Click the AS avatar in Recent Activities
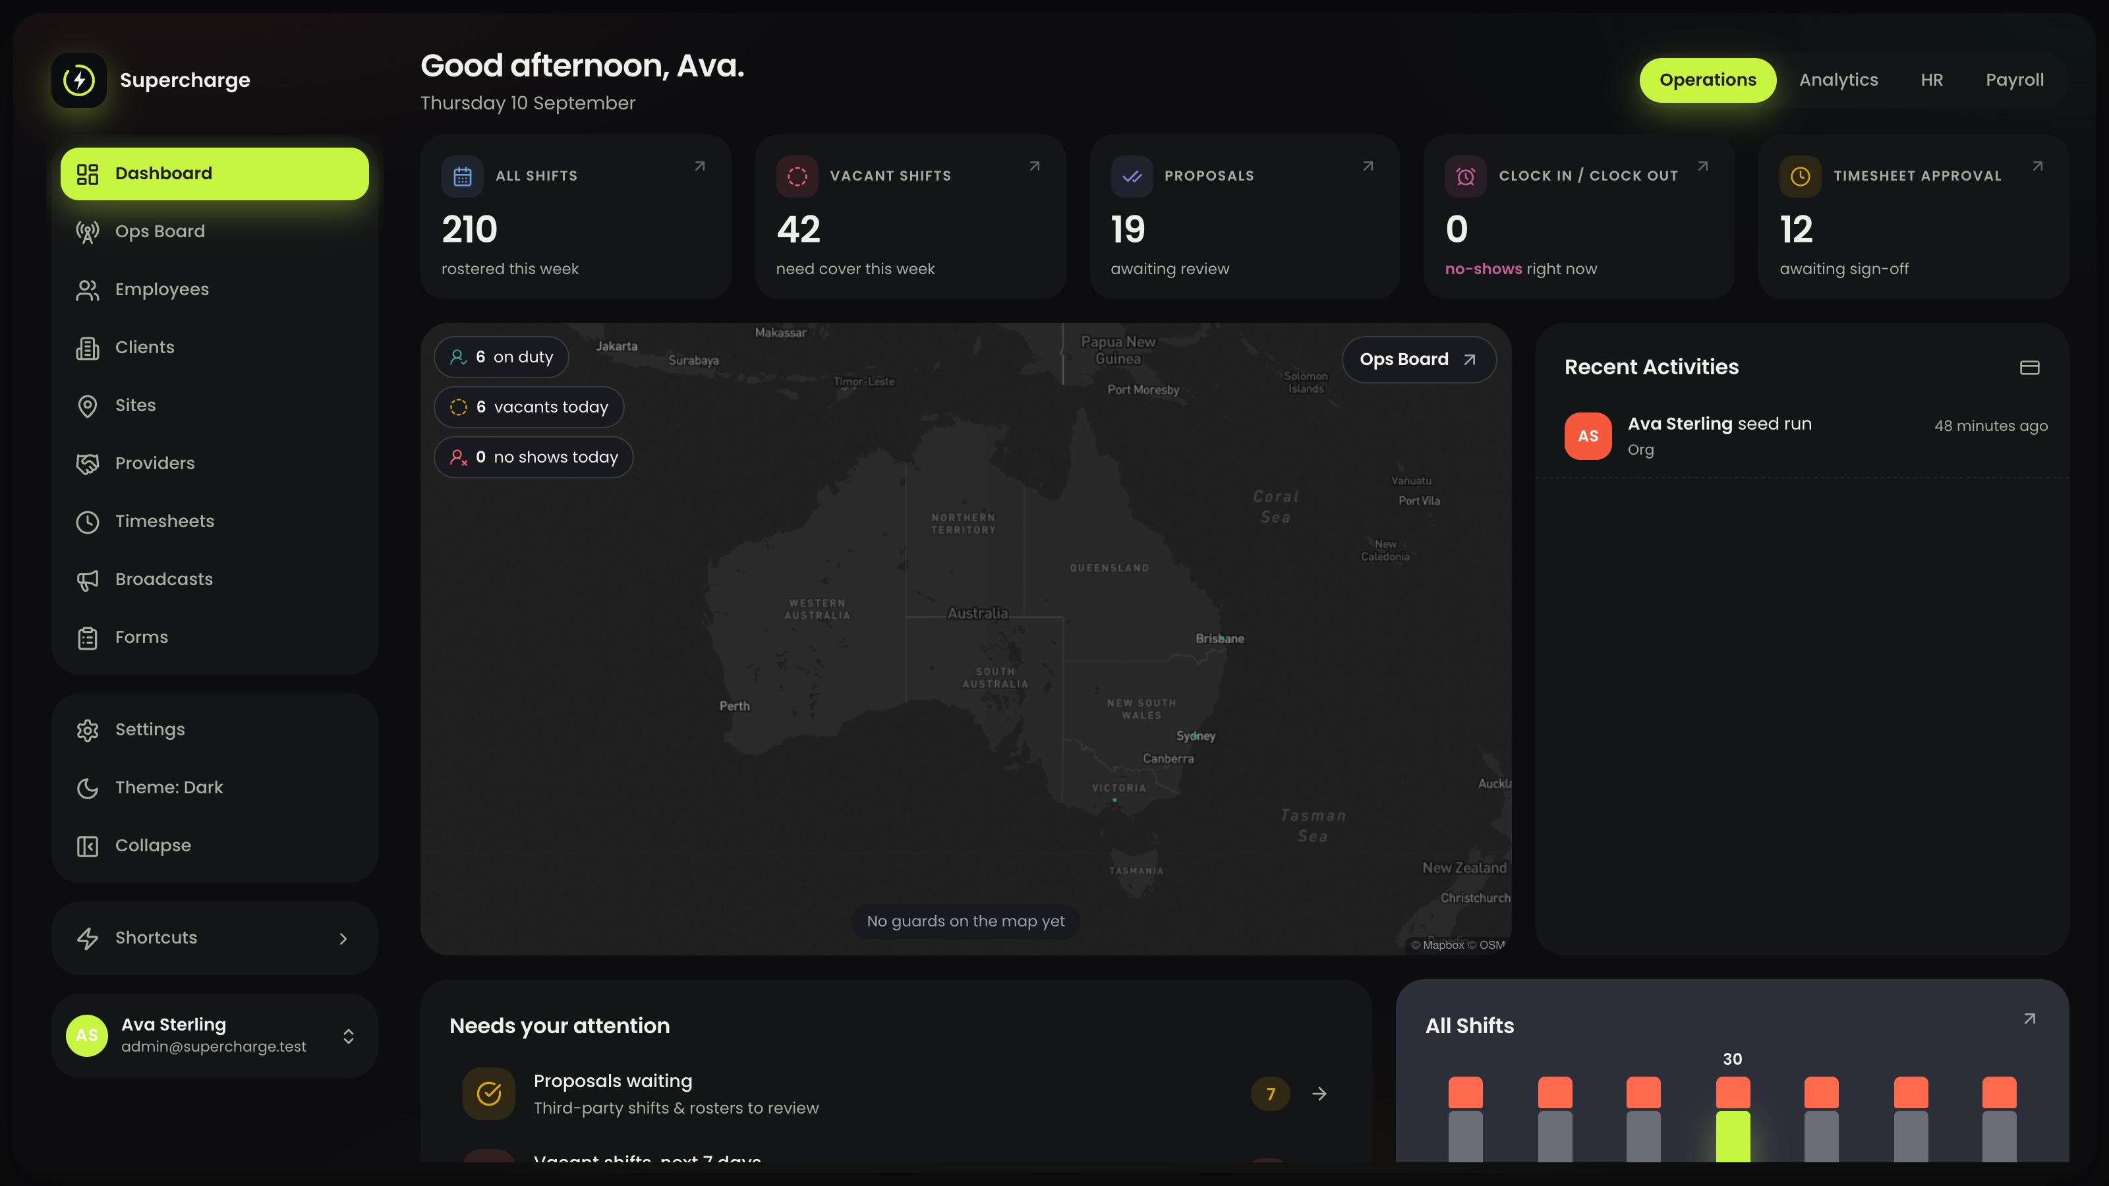This screenshot has width=2109, height=1186. (1588, 436)
